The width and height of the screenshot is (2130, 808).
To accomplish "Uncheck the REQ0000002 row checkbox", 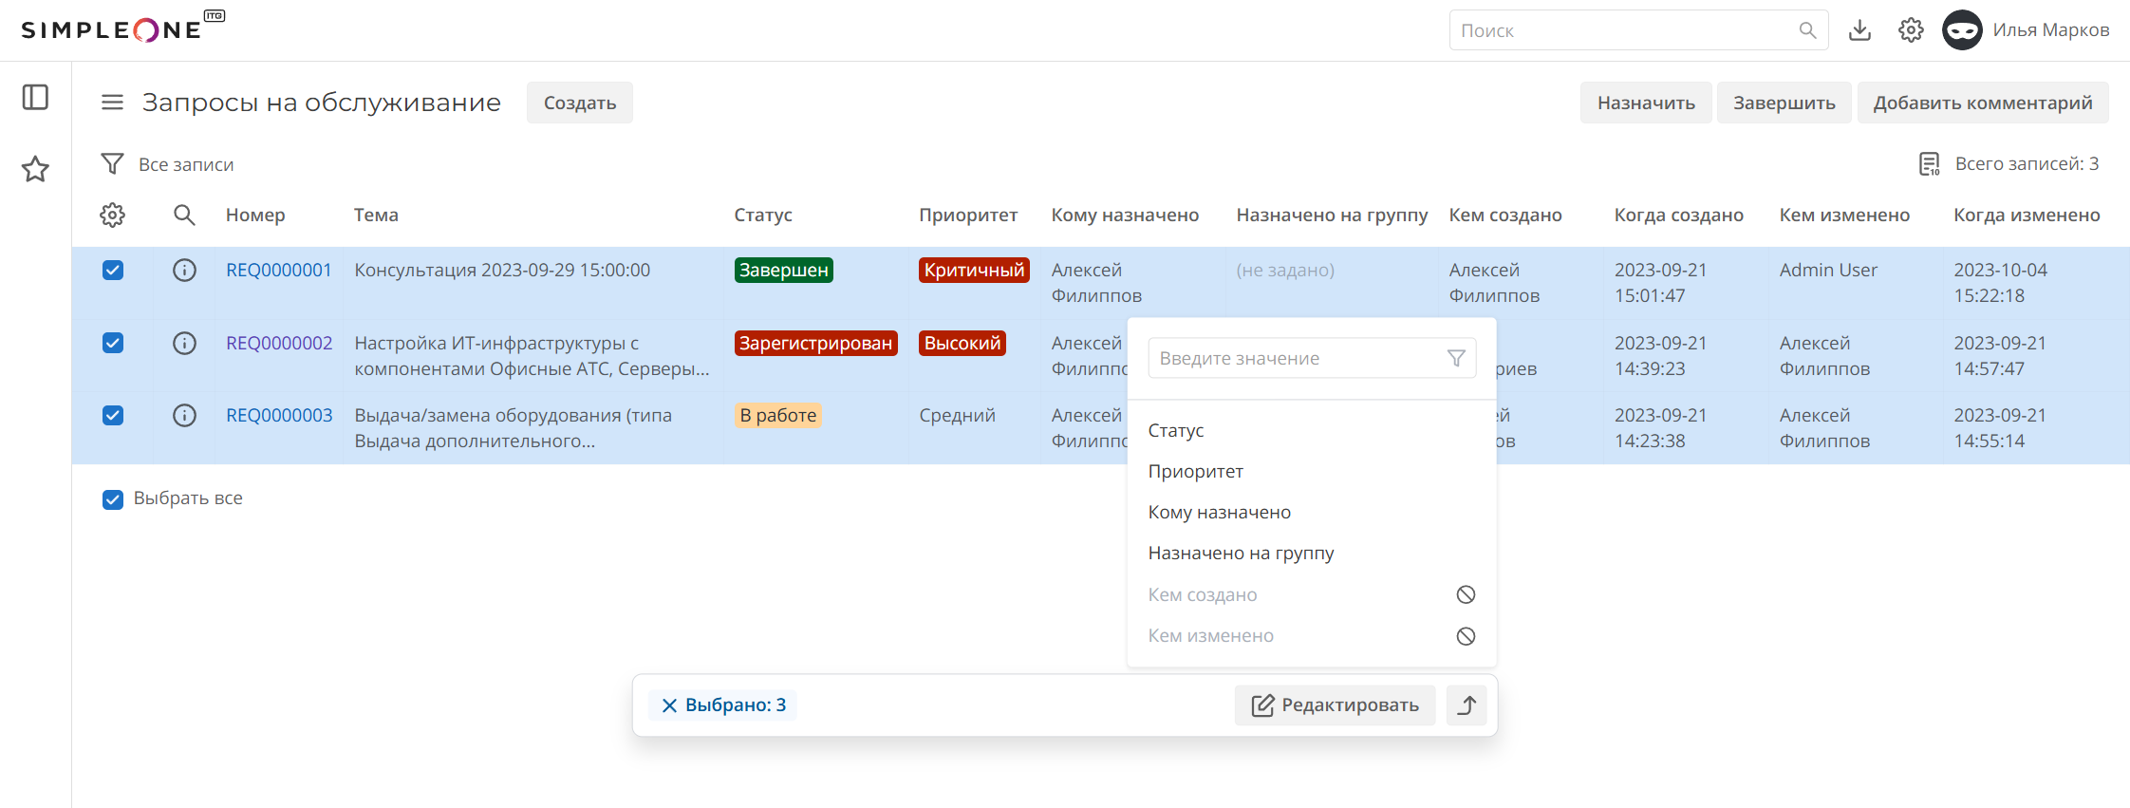I will point(113,343).
